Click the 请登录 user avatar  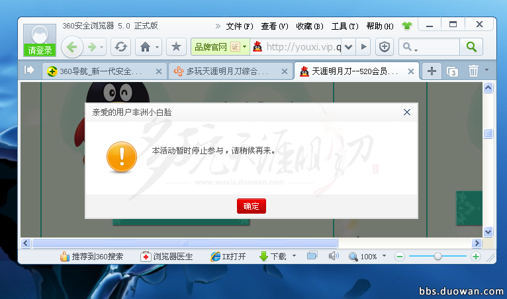tap(40, 40)
